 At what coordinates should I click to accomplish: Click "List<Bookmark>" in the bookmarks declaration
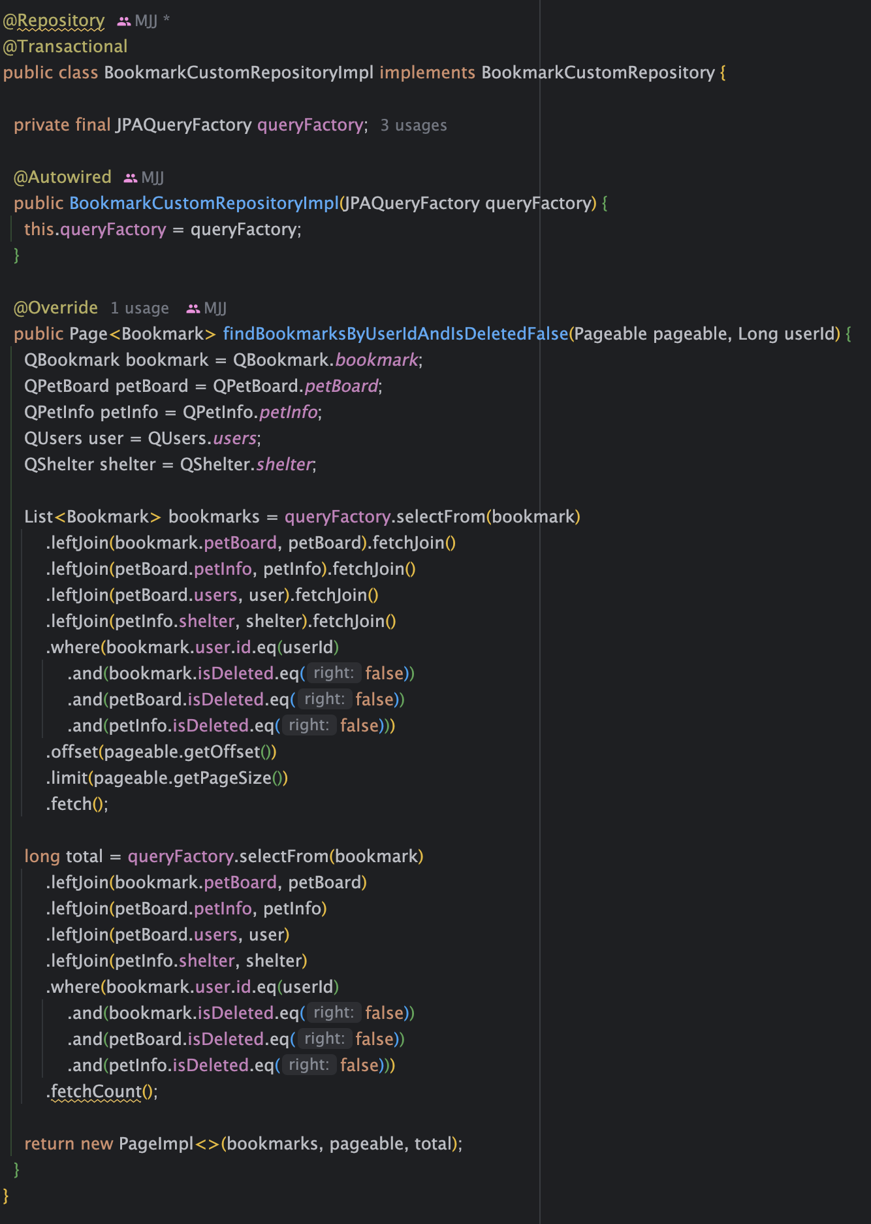(93, 517)
